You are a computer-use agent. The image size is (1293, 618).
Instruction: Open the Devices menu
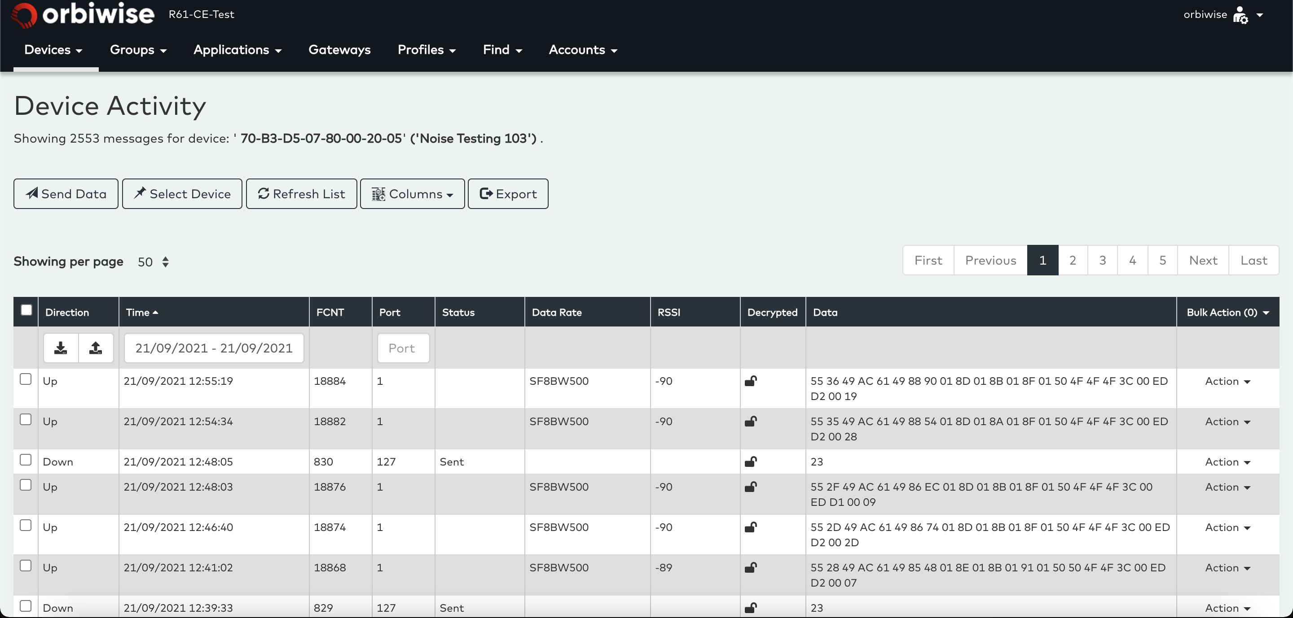coord(54,50)
